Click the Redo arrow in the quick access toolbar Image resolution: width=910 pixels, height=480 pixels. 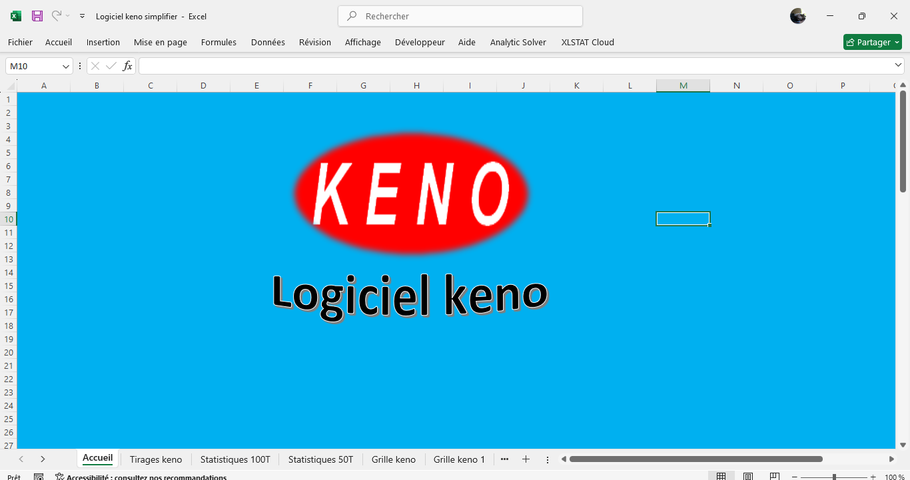[57, 16]
